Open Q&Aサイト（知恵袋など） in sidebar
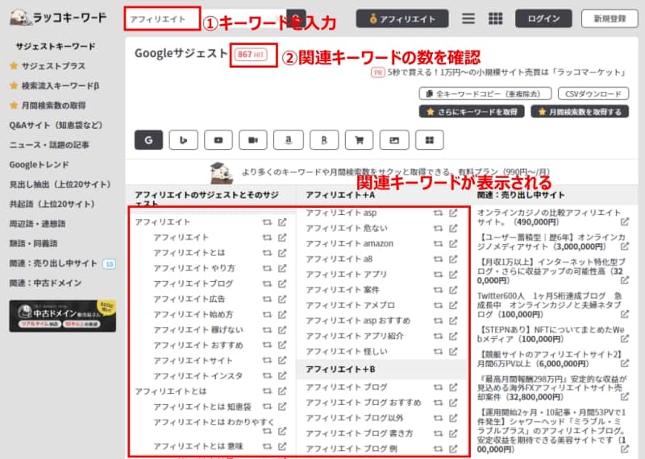This screenshot has width=645, height=459. (56, 125)
